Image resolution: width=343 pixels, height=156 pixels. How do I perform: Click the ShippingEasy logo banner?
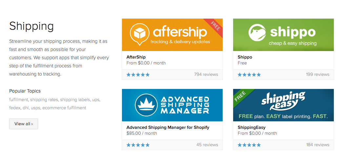click(x=283, y=101)
